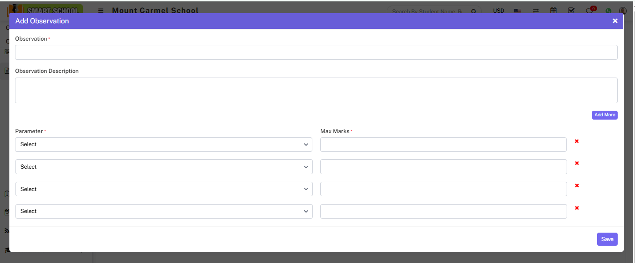635x263 pixels.
Task: Open the first Parameter dropdown
Action: point(163,145)
